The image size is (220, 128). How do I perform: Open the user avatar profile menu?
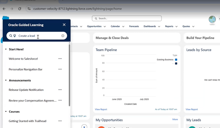[x=212, y=19]
